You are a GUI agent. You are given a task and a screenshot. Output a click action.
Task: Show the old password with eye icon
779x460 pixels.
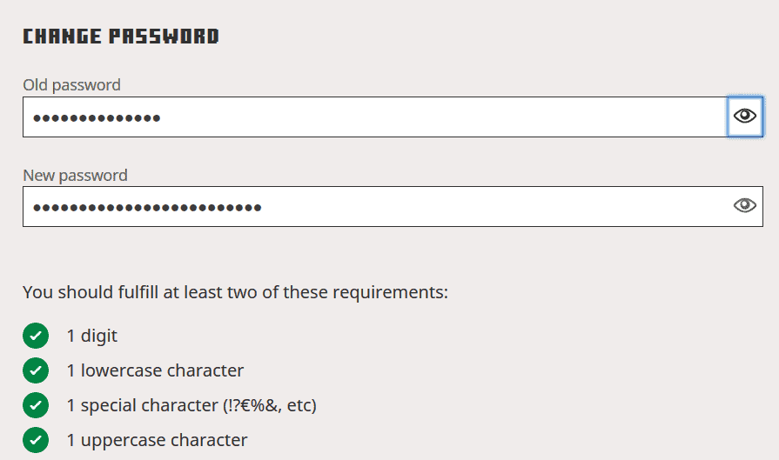pyautogui.click(x=745, y=117)
